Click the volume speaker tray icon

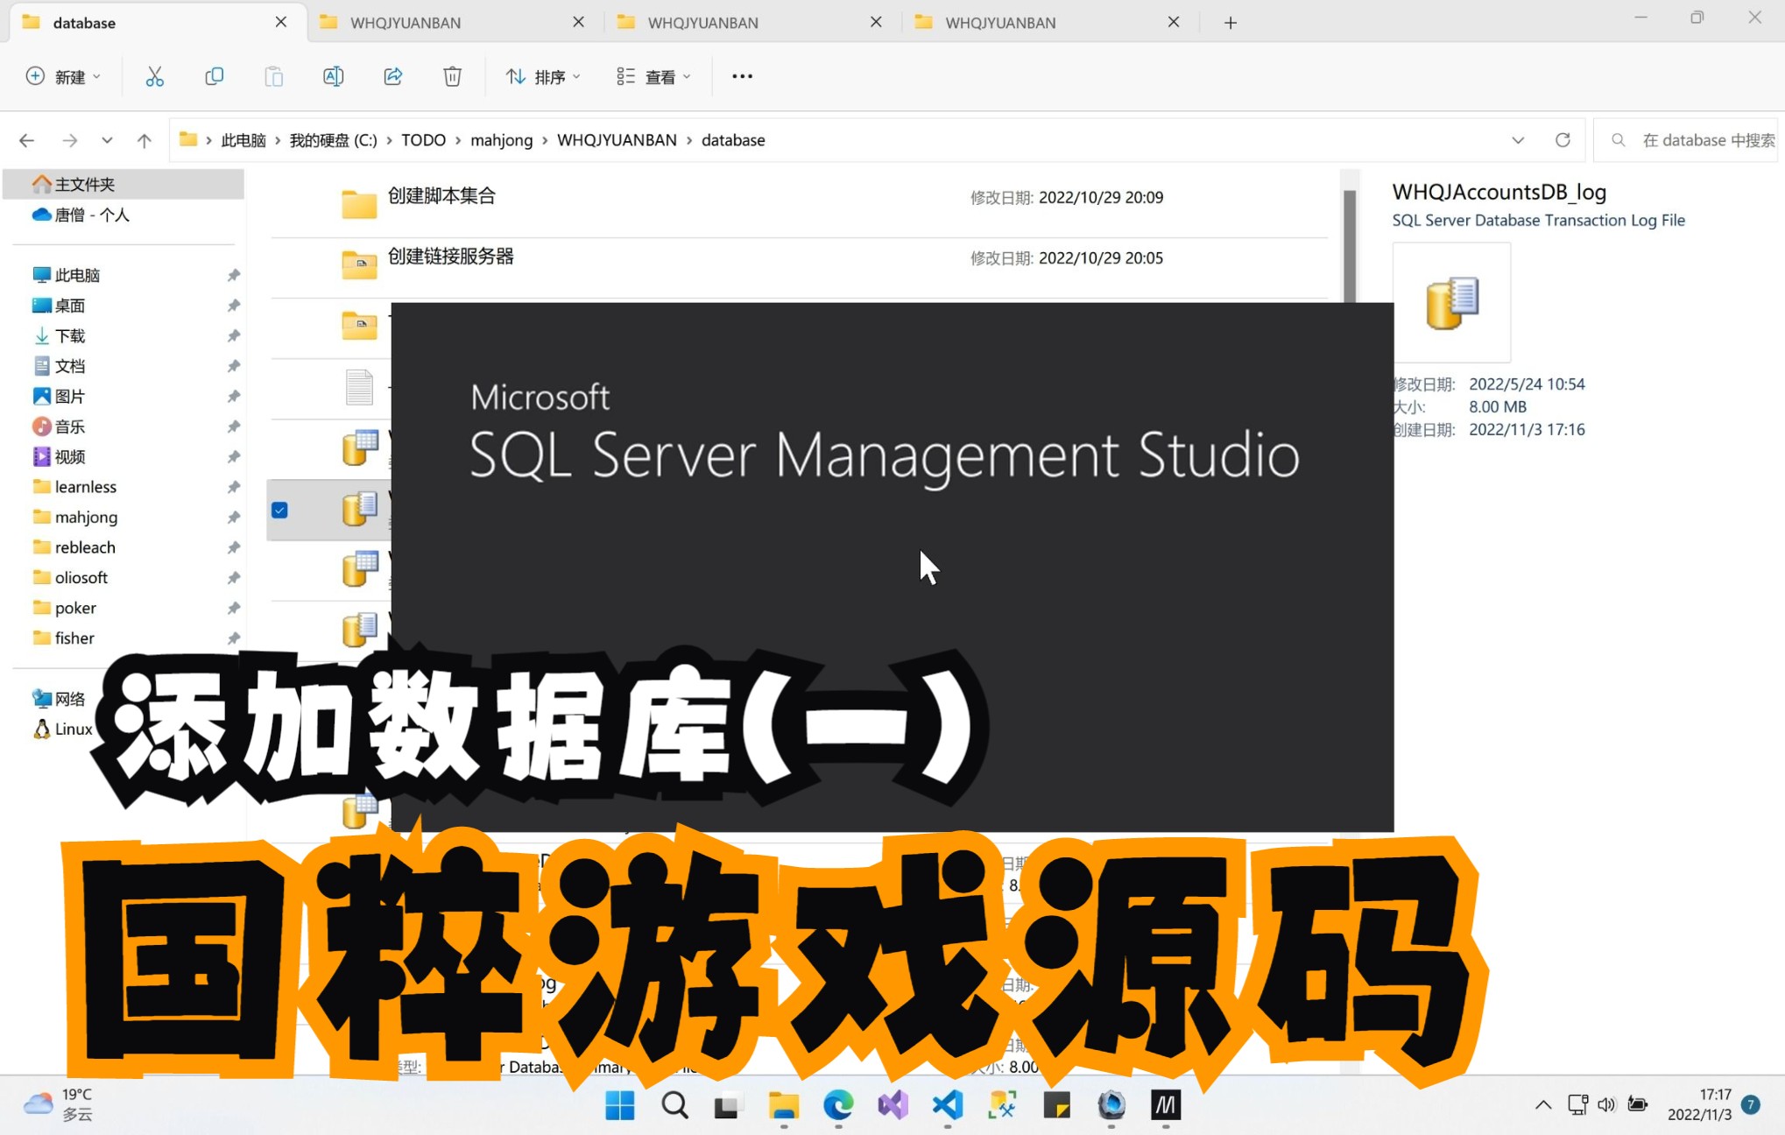(x=1606, y=1105)
